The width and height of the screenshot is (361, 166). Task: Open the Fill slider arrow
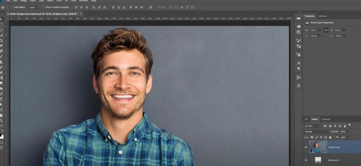click(x=349, y=137)
